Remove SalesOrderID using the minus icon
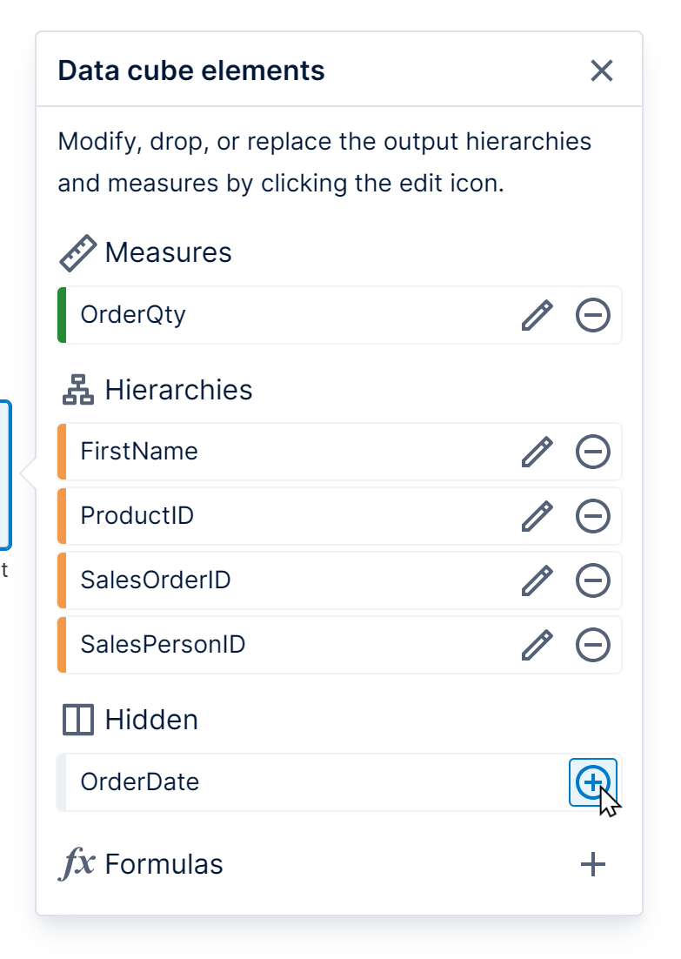Image resolution: width=681 pixels, height=959 pixels. (x=592, y=580)
